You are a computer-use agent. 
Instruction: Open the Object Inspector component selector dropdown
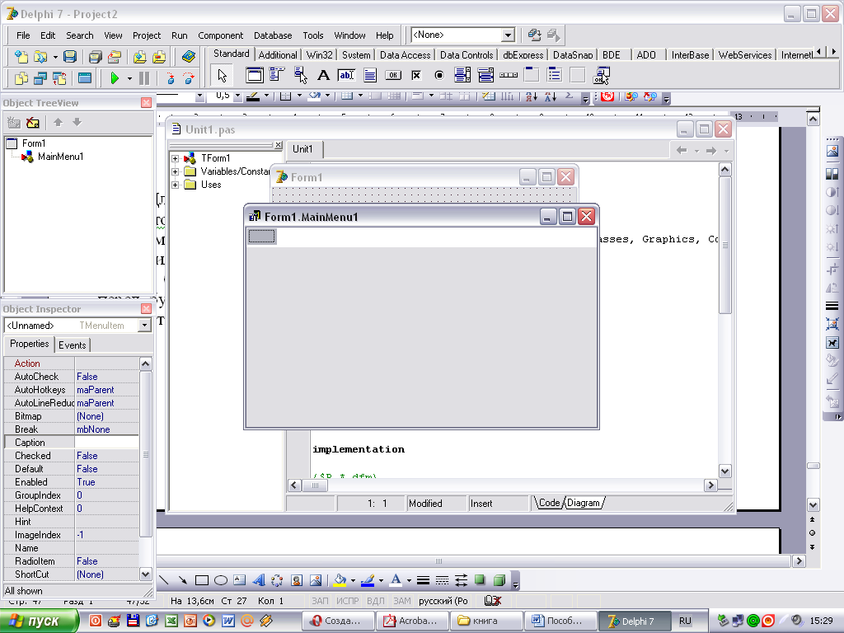tap(144, 326)
